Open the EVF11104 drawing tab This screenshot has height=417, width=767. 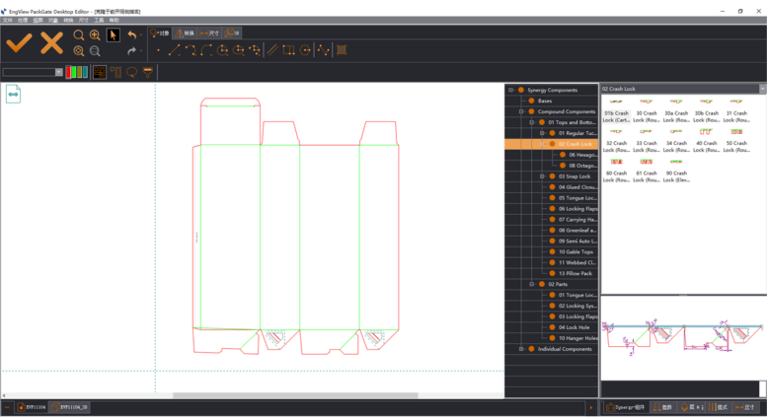(32, 407)
